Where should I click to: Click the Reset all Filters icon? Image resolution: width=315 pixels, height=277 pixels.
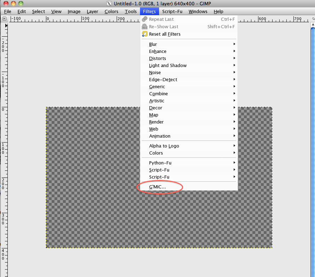pos(145,34)
